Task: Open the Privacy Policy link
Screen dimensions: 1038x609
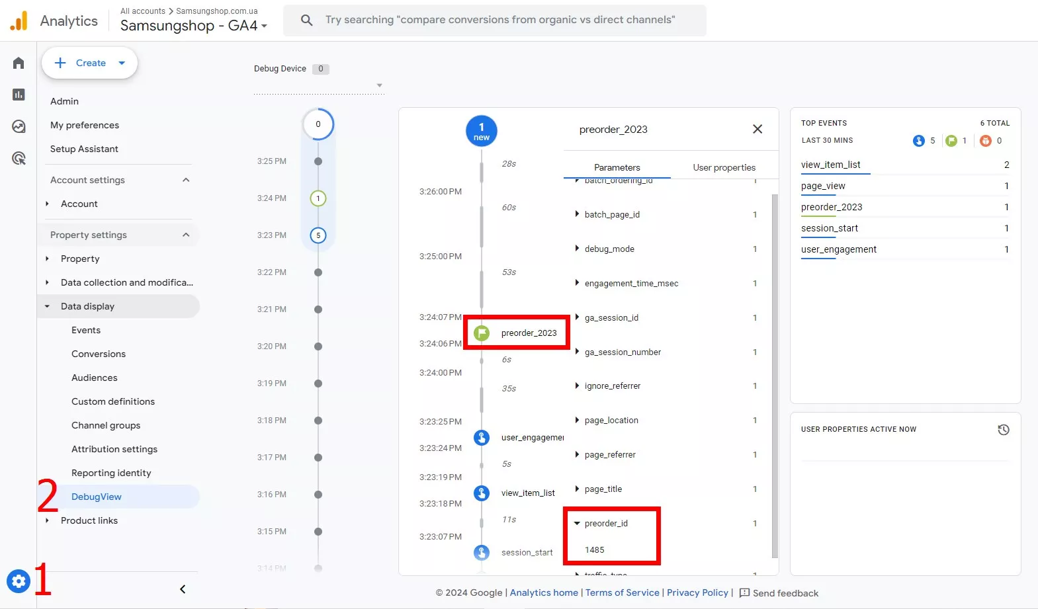Action: 697,592
